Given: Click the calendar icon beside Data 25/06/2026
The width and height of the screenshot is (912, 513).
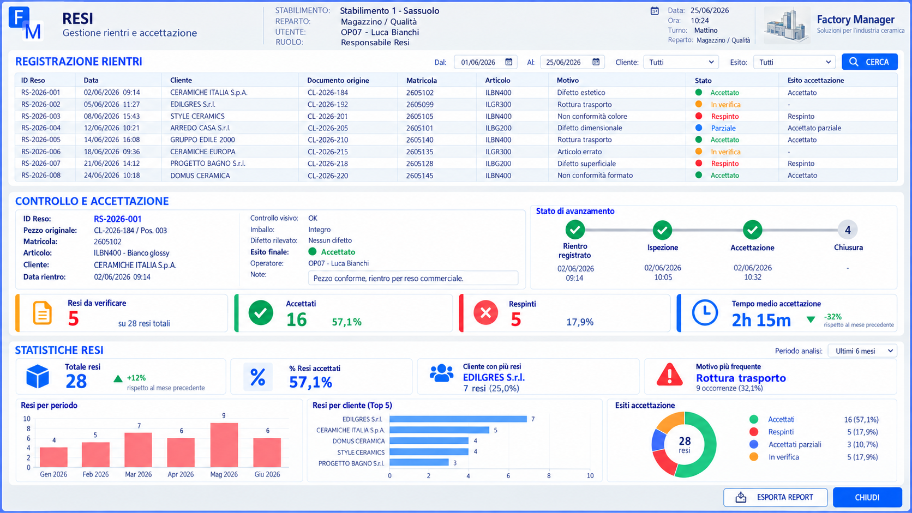Looking at the screenshot, I should click(x=655, y=11).
